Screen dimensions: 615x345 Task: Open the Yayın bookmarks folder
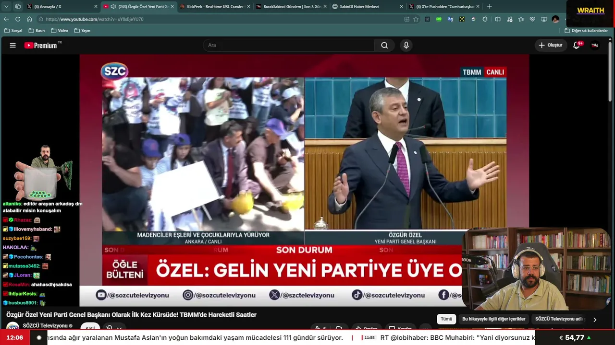[x=83, y=31]
